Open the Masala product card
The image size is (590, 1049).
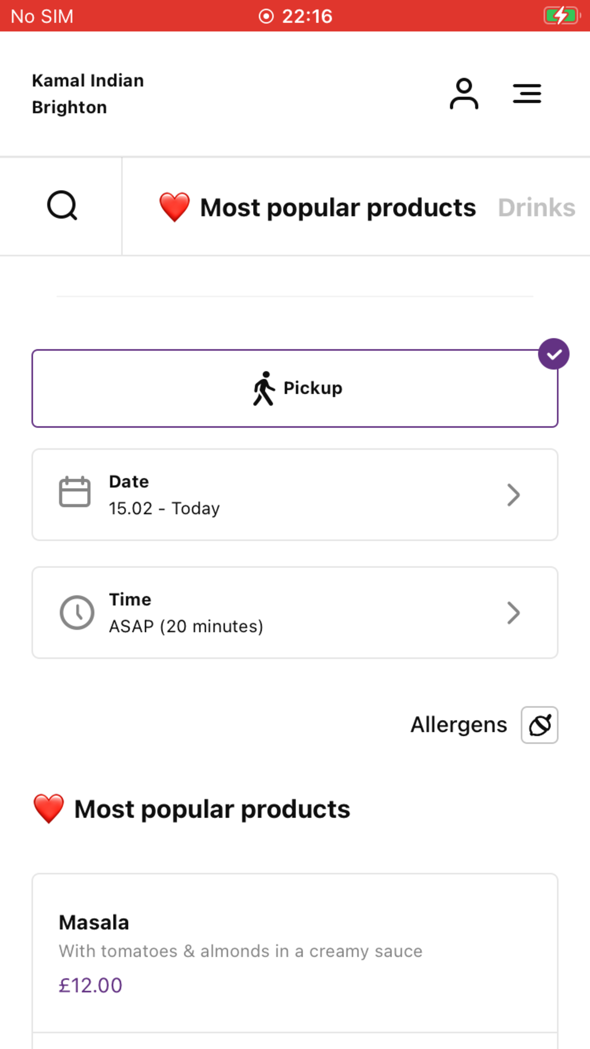pyautogui.click(x=295, y=953)
